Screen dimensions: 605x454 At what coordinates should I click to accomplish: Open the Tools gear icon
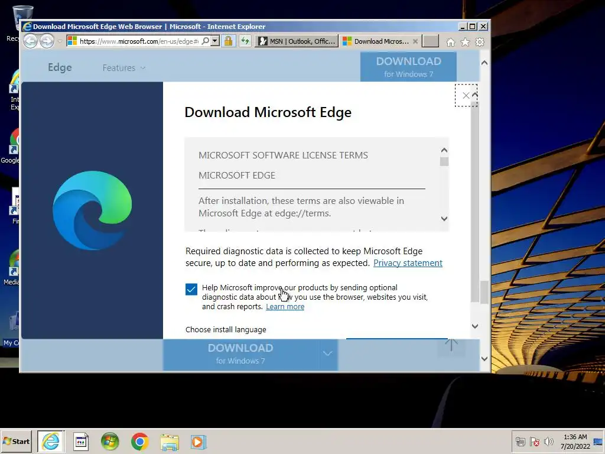[480, 42]
